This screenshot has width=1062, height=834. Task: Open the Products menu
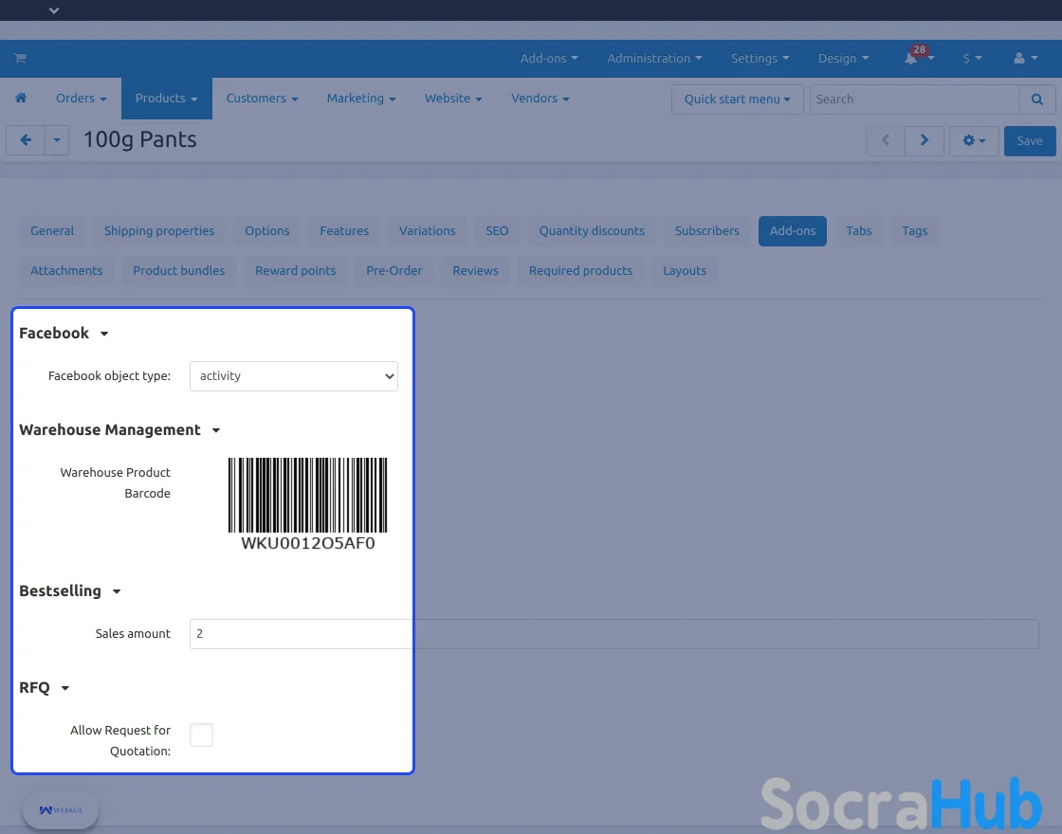click(x=167, y=99)
